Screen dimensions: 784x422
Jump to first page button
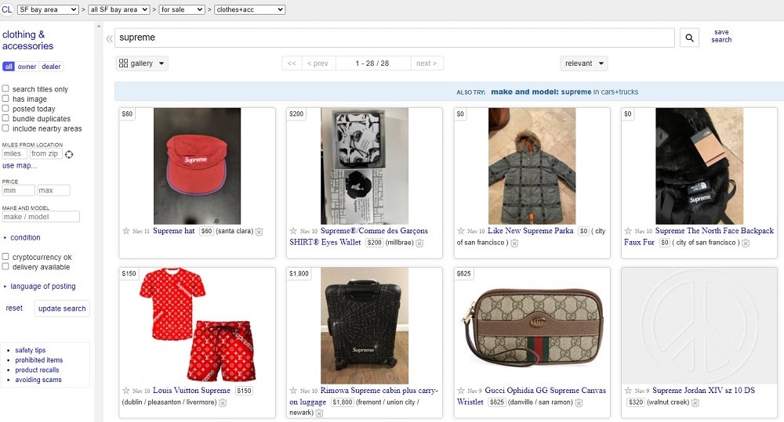[x=292, y=63]
